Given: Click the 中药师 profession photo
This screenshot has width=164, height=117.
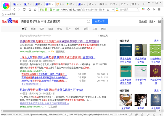Looking at the screenshot, I should pyautogui.click(x=141, y=100).
